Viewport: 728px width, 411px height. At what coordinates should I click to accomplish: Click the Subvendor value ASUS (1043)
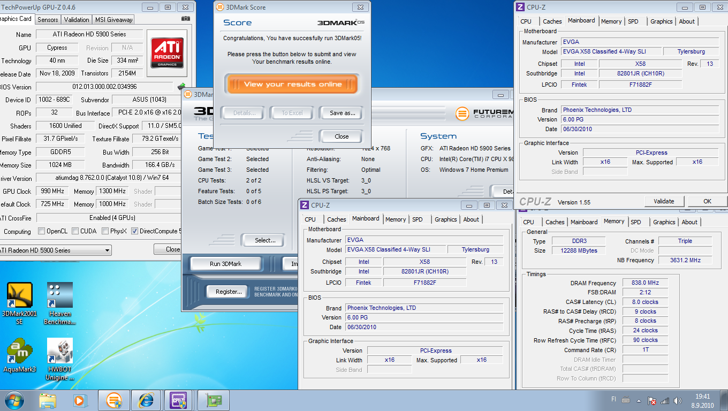tap(147, 100)
